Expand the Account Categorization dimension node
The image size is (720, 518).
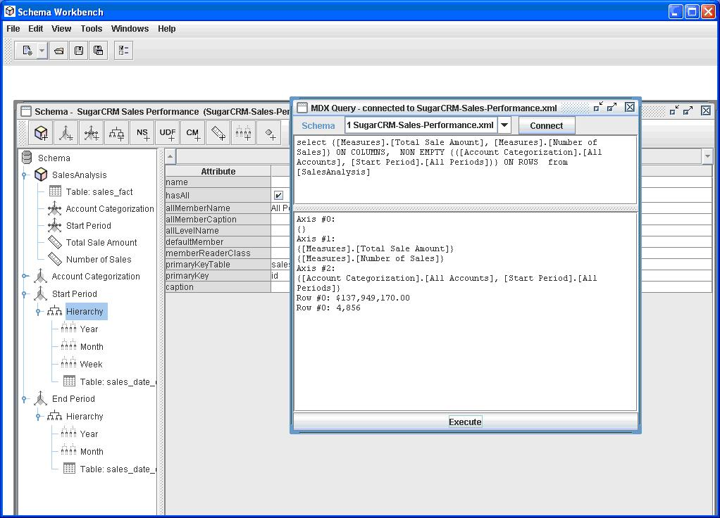(x=25, y=277)
